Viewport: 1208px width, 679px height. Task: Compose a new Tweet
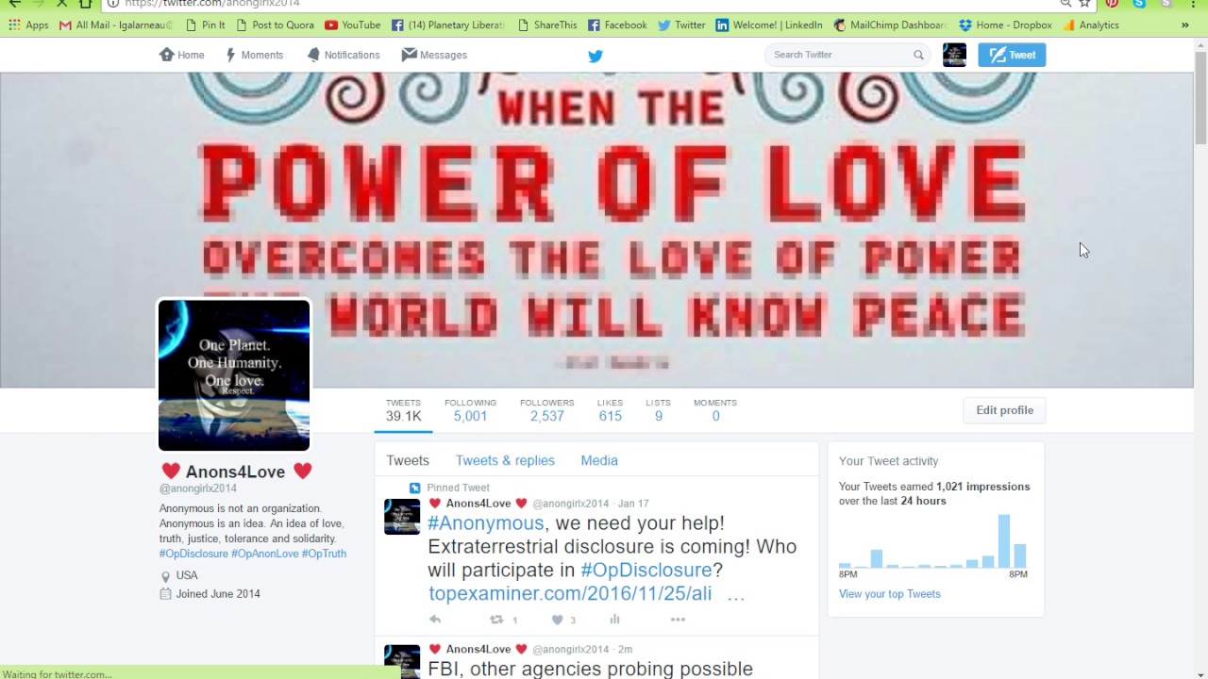[1012, 55]
